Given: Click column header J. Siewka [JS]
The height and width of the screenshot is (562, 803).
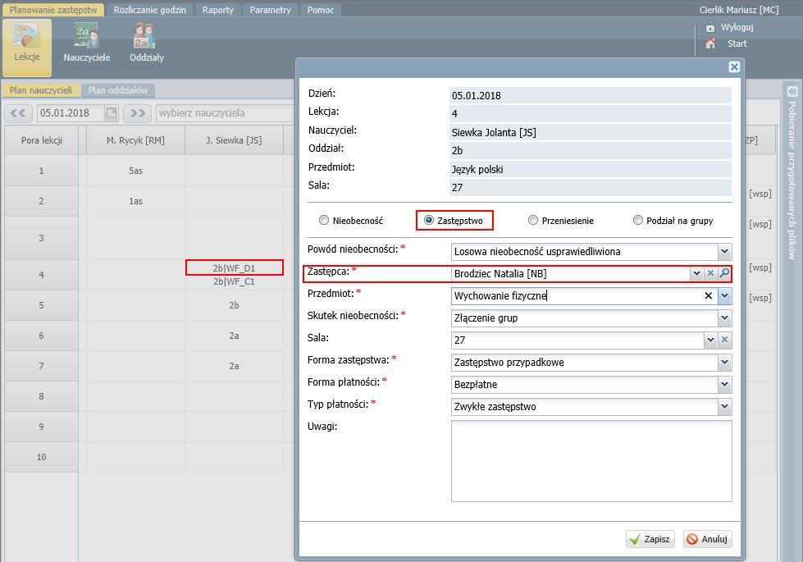Looking at the screenshot, I should 234,139.
